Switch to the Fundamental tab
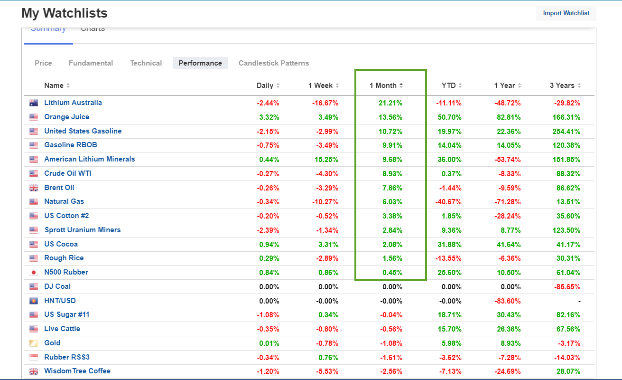 (x=91, y=63)
